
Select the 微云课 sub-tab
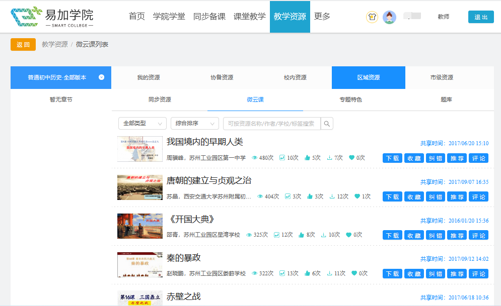pos(255,100)
